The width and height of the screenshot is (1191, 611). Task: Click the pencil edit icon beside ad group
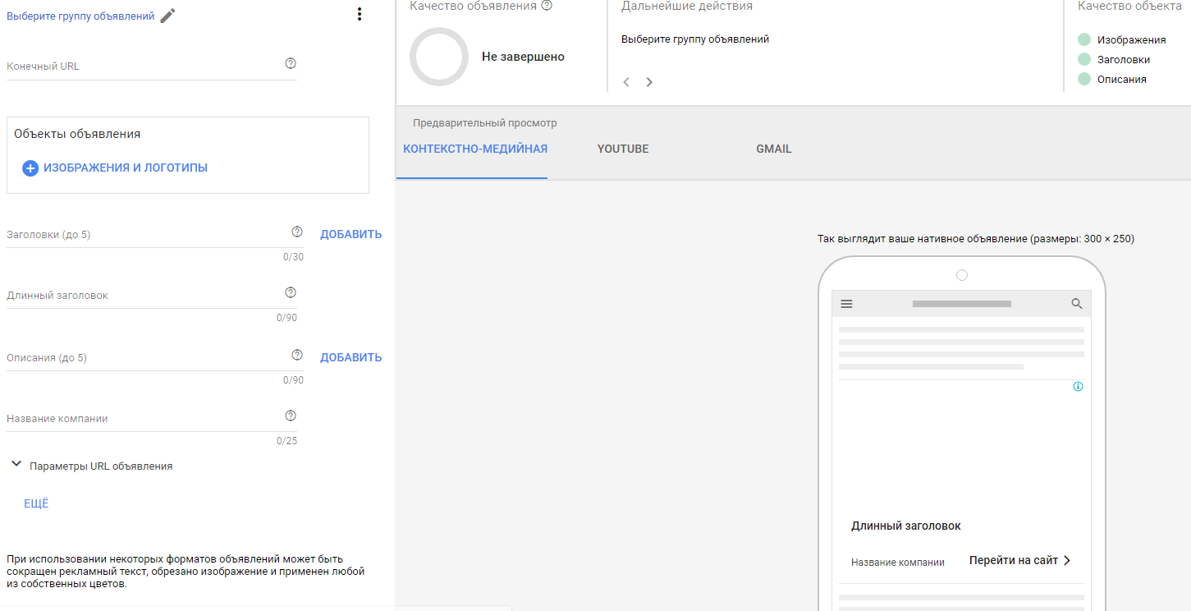[167, 16]
